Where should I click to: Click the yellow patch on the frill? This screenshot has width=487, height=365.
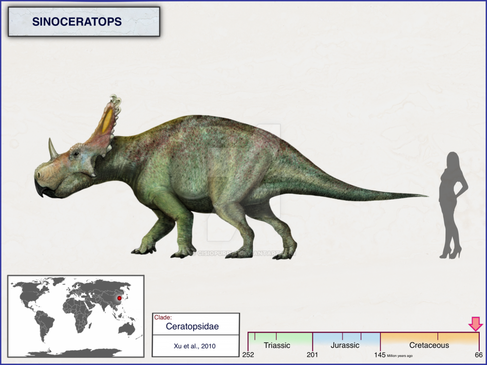[x=108, y=120]
